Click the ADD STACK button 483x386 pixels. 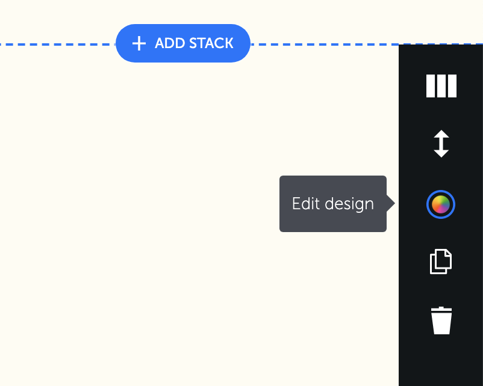tap(182, 43)
